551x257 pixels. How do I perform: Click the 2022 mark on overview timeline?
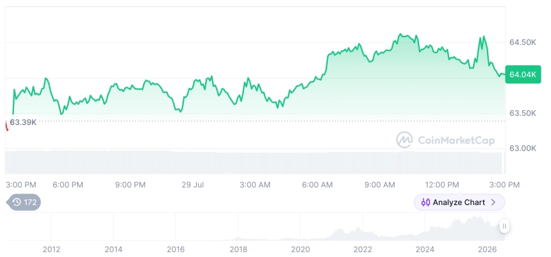tap(363, 249)
